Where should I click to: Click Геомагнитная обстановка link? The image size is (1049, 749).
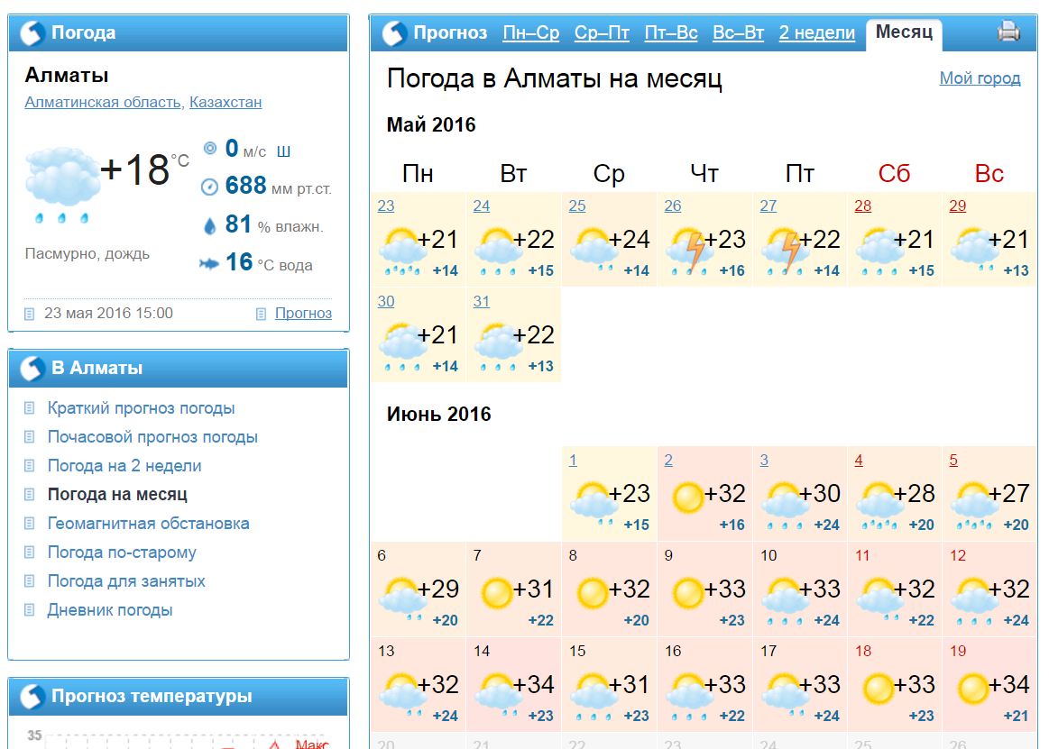point(148,524)
